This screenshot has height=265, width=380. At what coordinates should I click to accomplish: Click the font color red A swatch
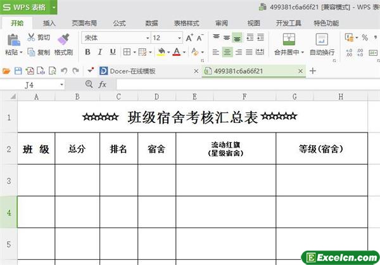(x=175, y=52)
